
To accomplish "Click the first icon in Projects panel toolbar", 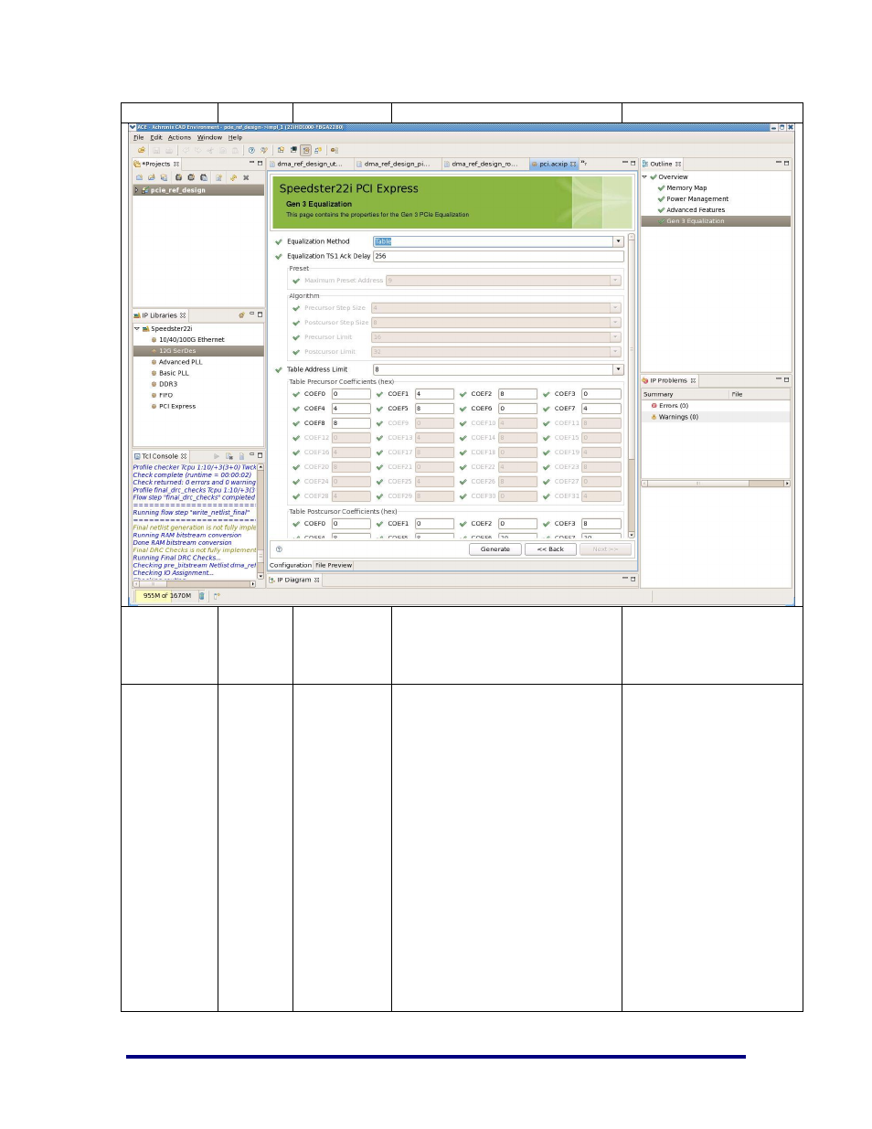I will point(139,177).
